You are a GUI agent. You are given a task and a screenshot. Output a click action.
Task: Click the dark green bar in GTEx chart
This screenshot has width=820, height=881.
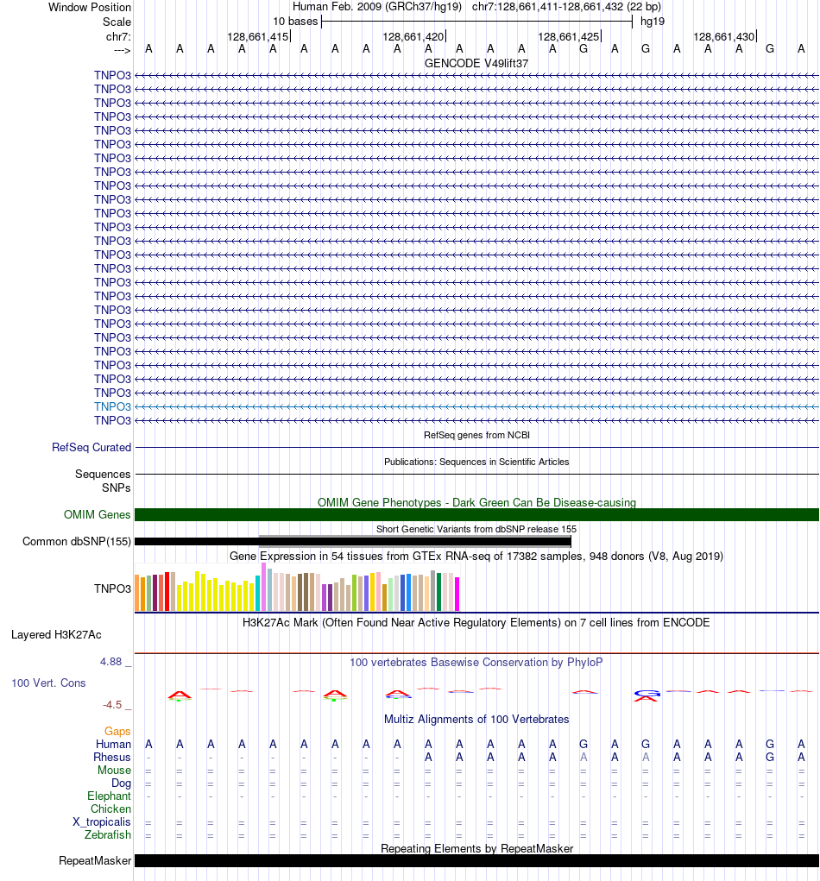point(439,592)
